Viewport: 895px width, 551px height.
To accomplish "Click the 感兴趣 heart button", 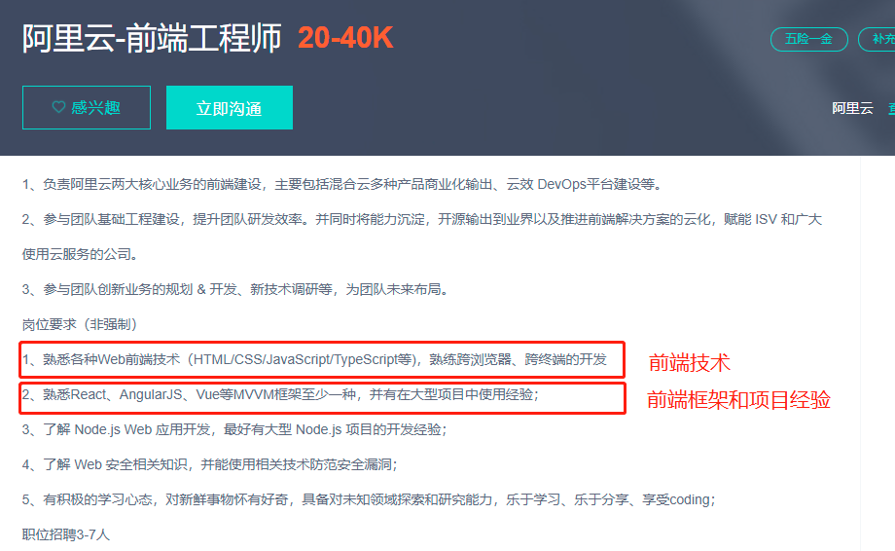I will point(87,107).
